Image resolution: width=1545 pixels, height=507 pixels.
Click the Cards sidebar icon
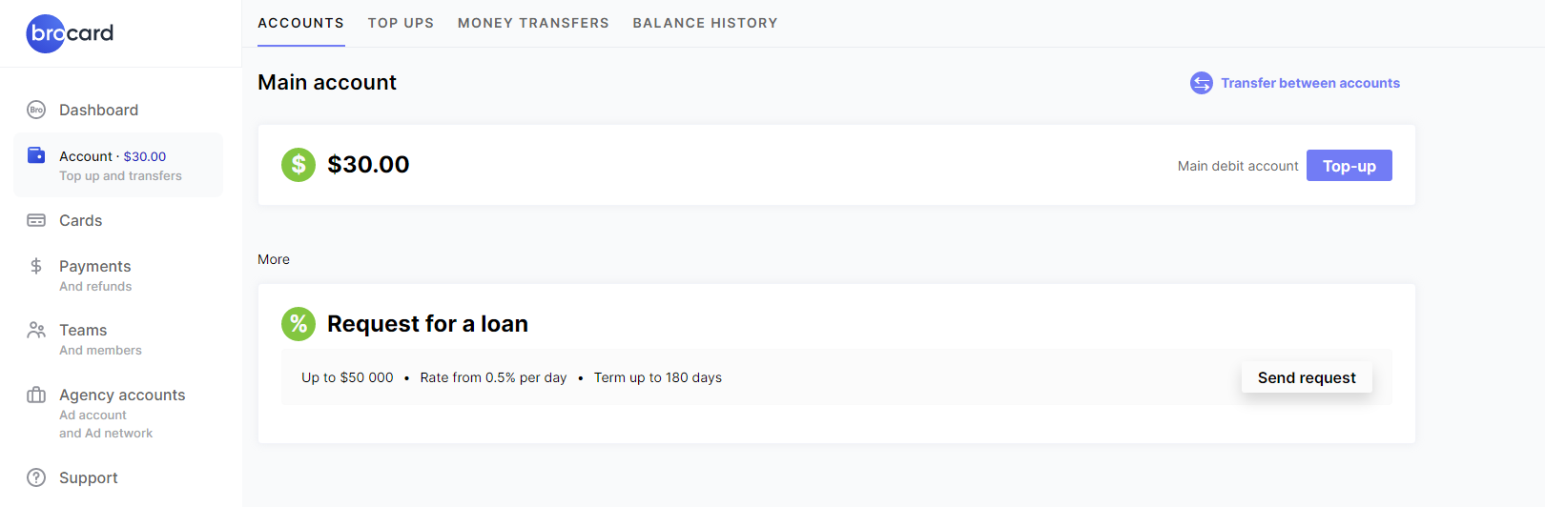pos(36,220)
